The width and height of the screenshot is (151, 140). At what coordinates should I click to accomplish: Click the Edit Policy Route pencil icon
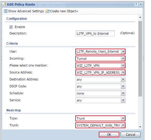pos(4,4)
